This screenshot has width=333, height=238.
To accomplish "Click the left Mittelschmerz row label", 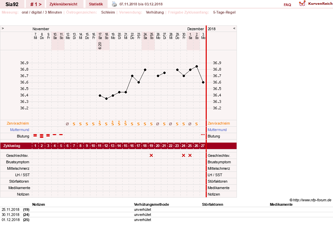I will (x=18, y=168).
